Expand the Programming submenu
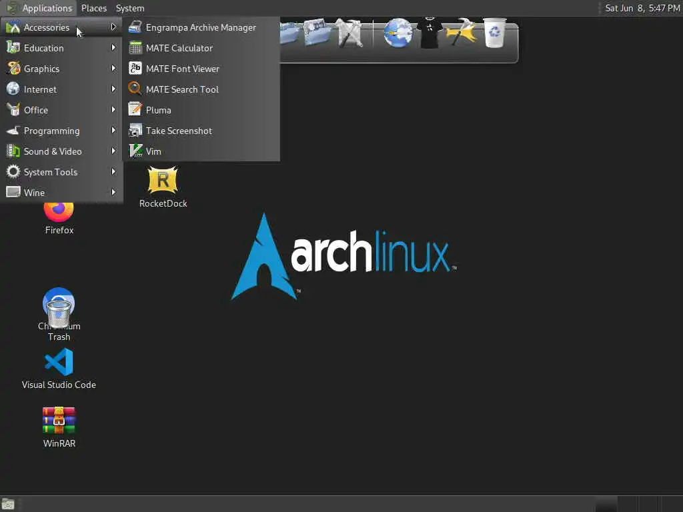 click(x=61, y=131)
